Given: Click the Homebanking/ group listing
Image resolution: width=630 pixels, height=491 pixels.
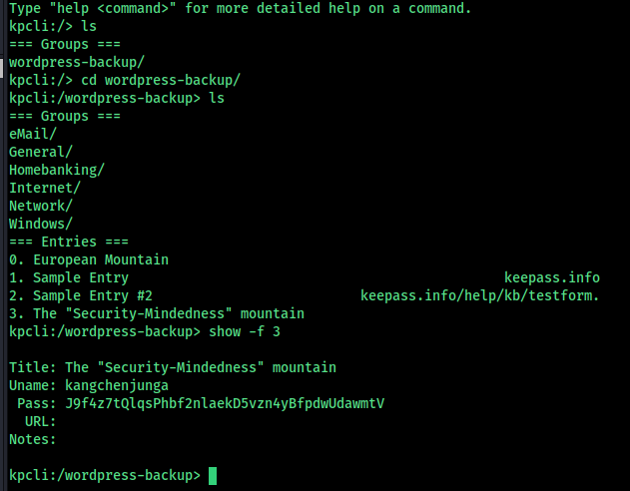Looking at the screenshot, I should click(x=57, y=170).
